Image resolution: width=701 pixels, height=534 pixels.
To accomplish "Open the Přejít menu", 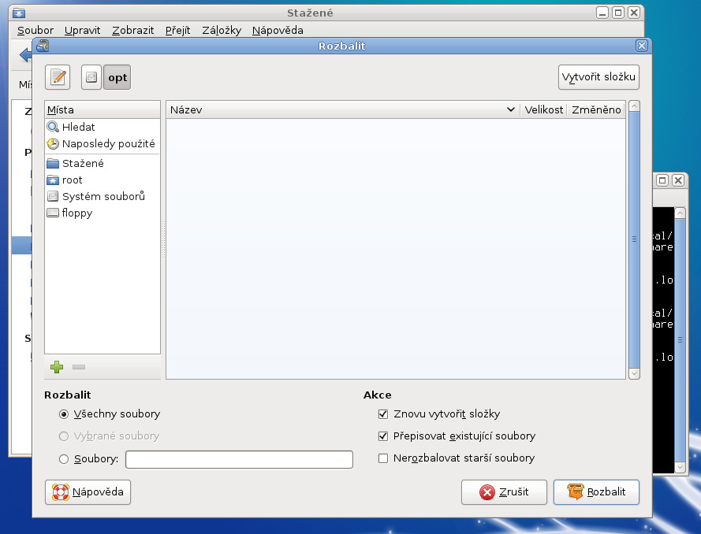I will (x=177, y=31).
